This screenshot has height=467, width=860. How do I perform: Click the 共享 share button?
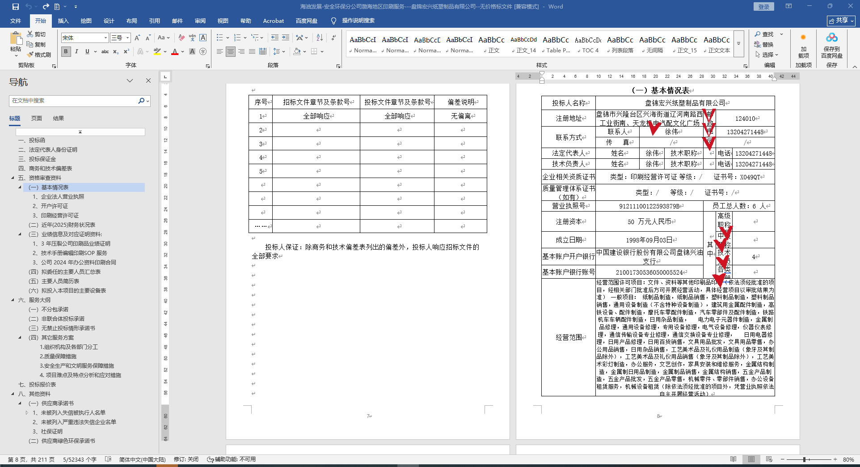841,21
